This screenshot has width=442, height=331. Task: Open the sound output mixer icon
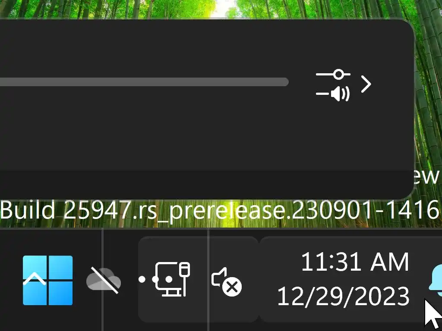click(333, 85)
